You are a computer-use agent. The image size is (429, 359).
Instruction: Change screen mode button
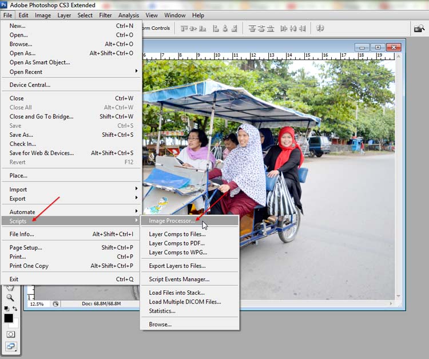point(11,346)
